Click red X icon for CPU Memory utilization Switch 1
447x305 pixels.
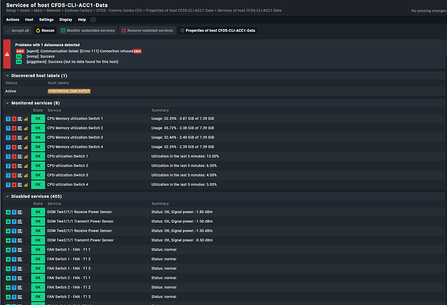14,119
